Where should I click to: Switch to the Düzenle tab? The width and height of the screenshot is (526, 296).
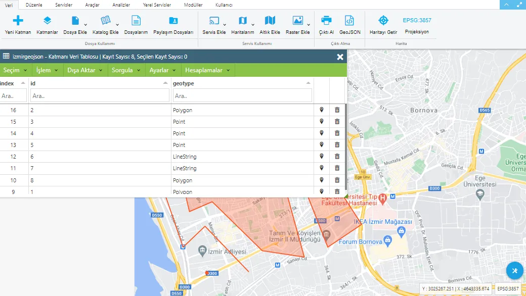pyautogui.click(x=34, y=5)
